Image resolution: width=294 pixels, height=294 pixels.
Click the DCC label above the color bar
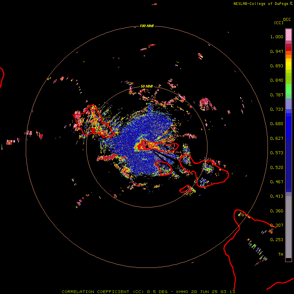point(287,20)
